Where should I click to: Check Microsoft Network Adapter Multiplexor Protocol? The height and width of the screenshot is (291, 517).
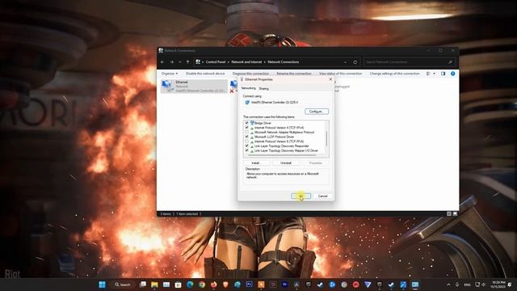pos(246,132)
